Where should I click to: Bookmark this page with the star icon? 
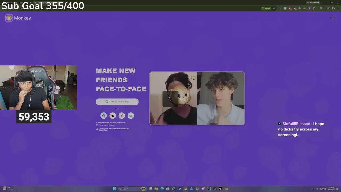(x=274, y=8)
